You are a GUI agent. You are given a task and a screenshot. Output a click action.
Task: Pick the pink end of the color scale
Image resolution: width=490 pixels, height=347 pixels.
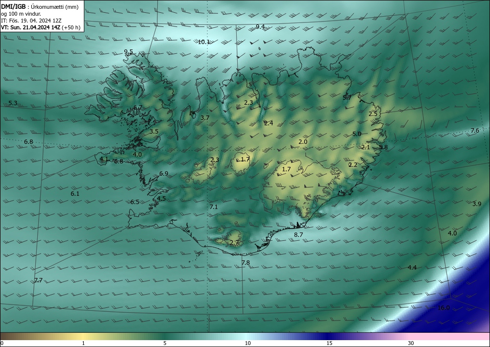450,336
